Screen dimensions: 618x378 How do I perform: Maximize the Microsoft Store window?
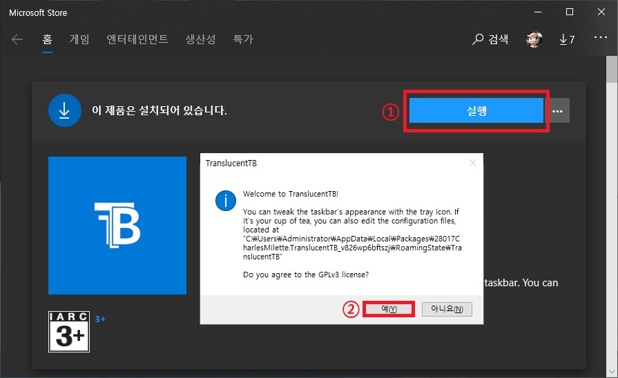(x=570, y=12)
